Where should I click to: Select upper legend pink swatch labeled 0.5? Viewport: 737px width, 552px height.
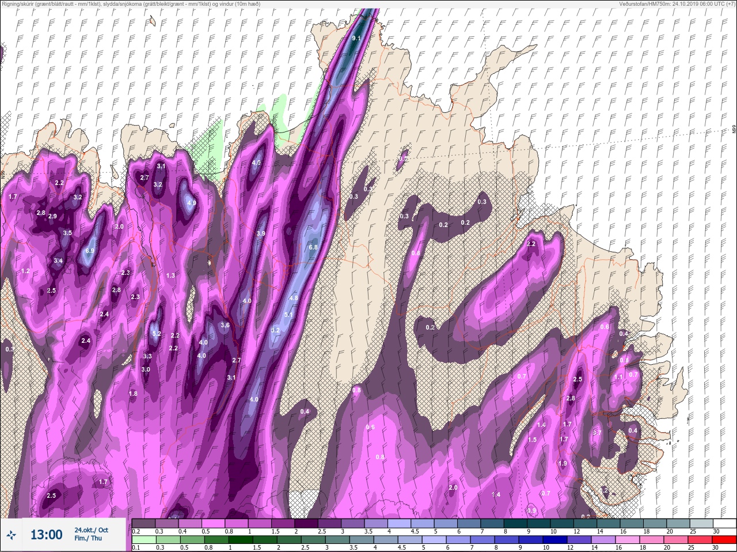coord(214,523)
